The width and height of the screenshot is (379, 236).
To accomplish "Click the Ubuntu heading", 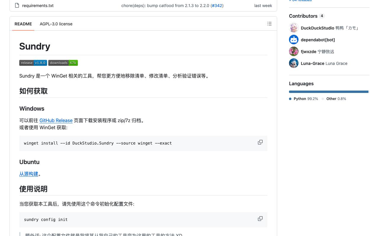I will coord(29,162).
